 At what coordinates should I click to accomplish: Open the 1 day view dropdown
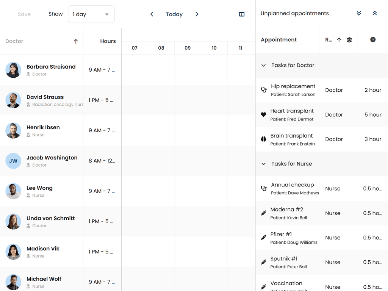[91, 14]
